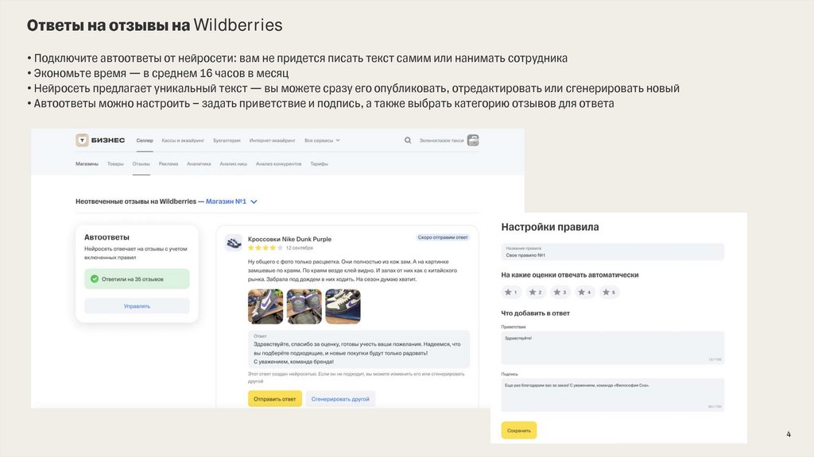
Task: Click the Название правила input field
Action: pyautogui.click(x=612, y=252)
